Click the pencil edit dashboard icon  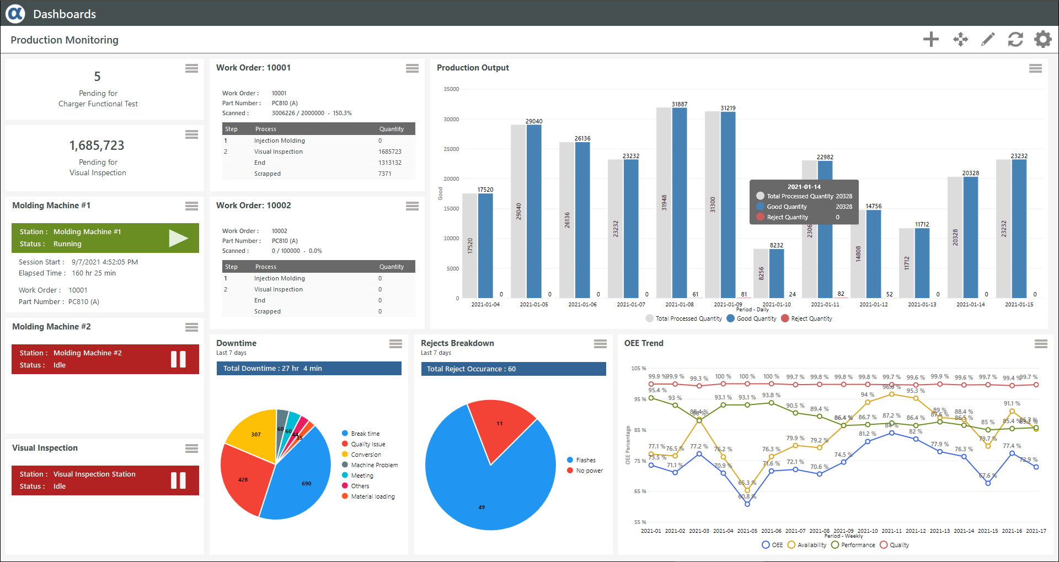click(987, 39)
